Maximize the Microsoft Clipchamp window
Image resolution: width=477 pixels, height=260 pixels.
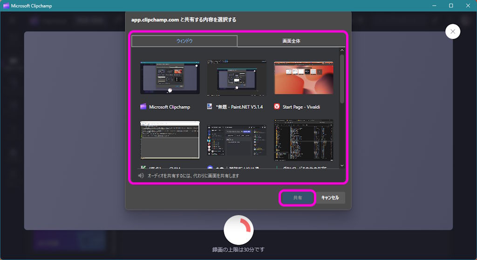point(451,6)
